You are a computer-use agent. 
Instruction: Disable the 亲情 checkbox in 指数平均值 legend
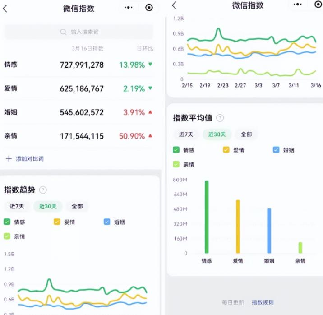tap(176, 164)
